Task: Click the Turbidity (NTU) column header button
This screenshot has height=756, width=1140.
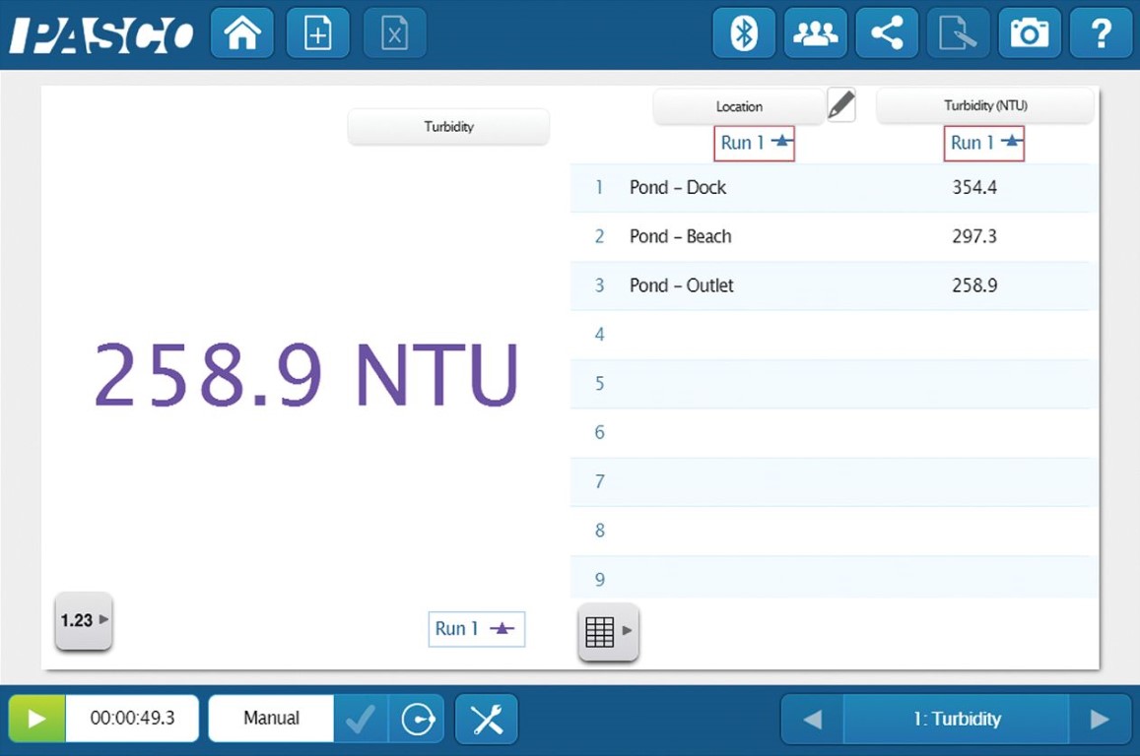Action: 984,106
